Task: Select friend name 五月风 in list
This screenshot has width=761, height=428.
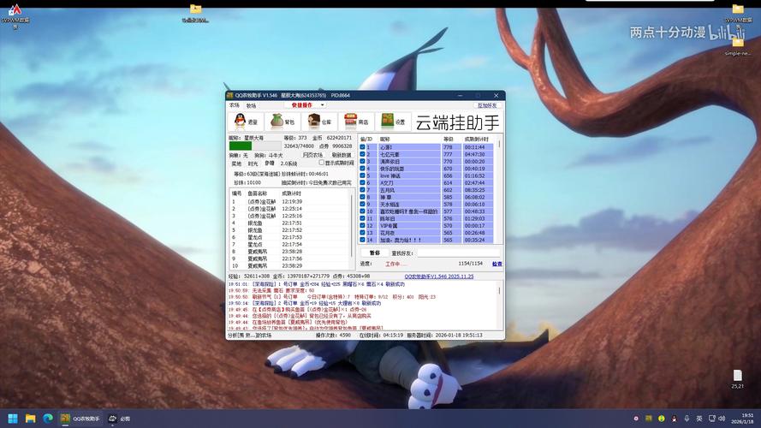Action: click(x=387, y=190)
